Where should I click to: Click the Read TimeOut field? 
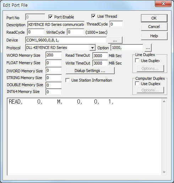100,56
